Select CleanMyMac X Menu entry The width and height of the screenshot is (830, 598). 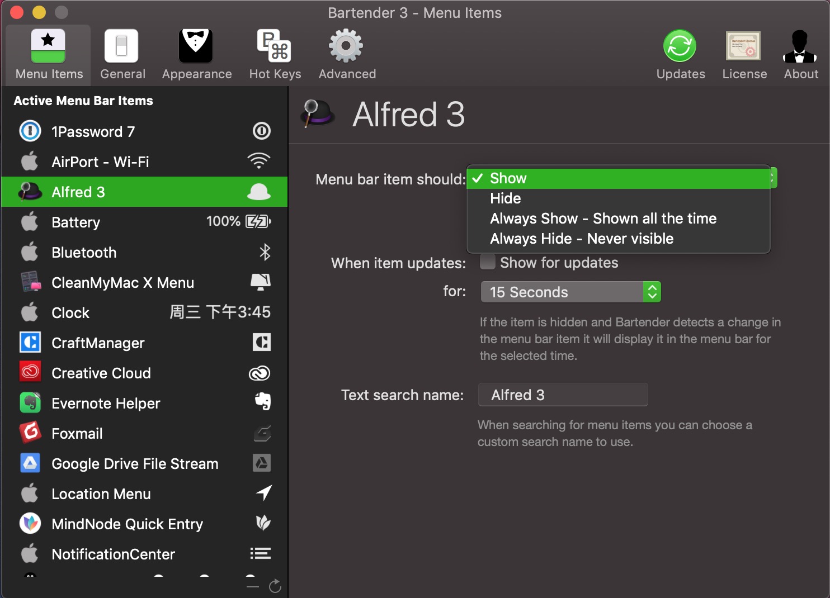pos(144,282)
